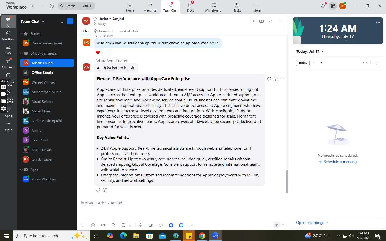Collapse the DMs and channels section
This screenshot has height=241, width=386.
click(21, 54)
